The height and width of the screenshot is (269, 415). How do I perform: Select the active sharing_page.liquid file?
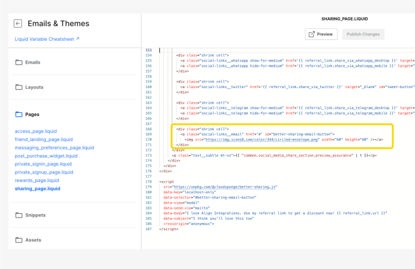(x=37, y=189)
